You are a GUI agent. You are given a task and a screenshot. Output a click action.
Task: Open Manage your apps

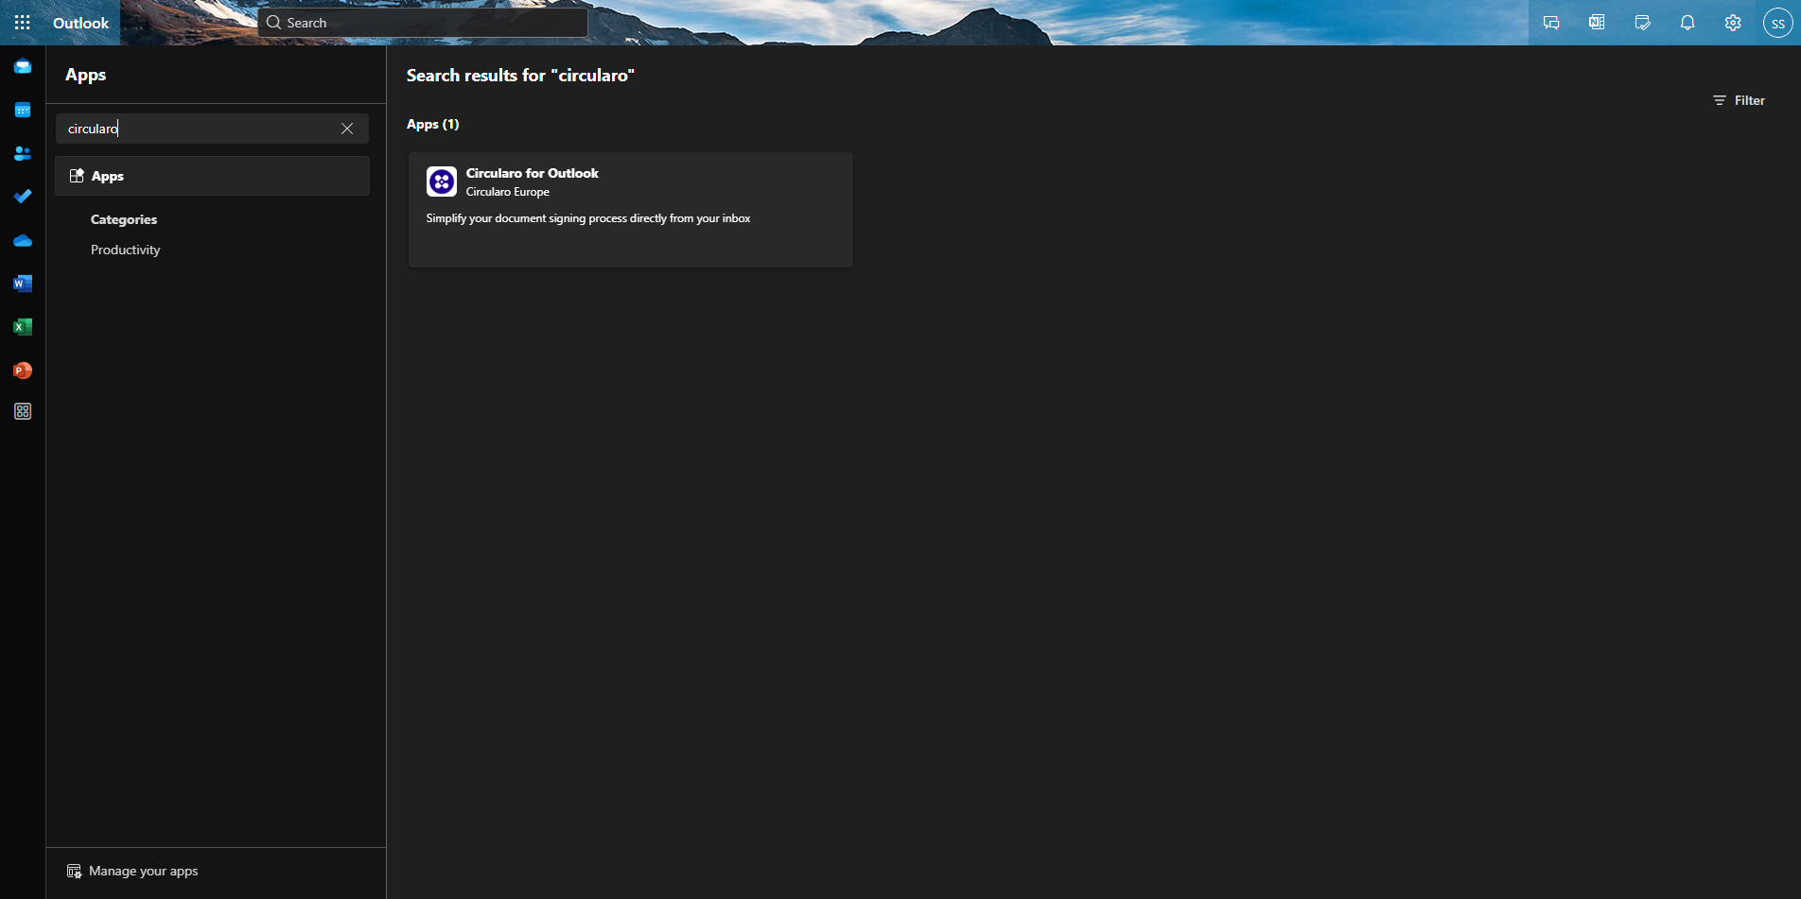click(x=142, y=871)
